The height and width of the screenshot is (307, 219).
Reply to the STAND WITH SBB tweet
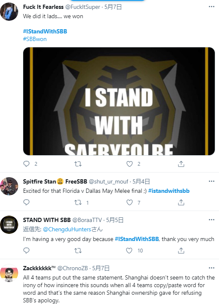pyautogui.click(x=26, y=250)
